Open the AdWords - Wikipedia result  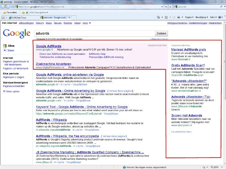pos(51,120)
